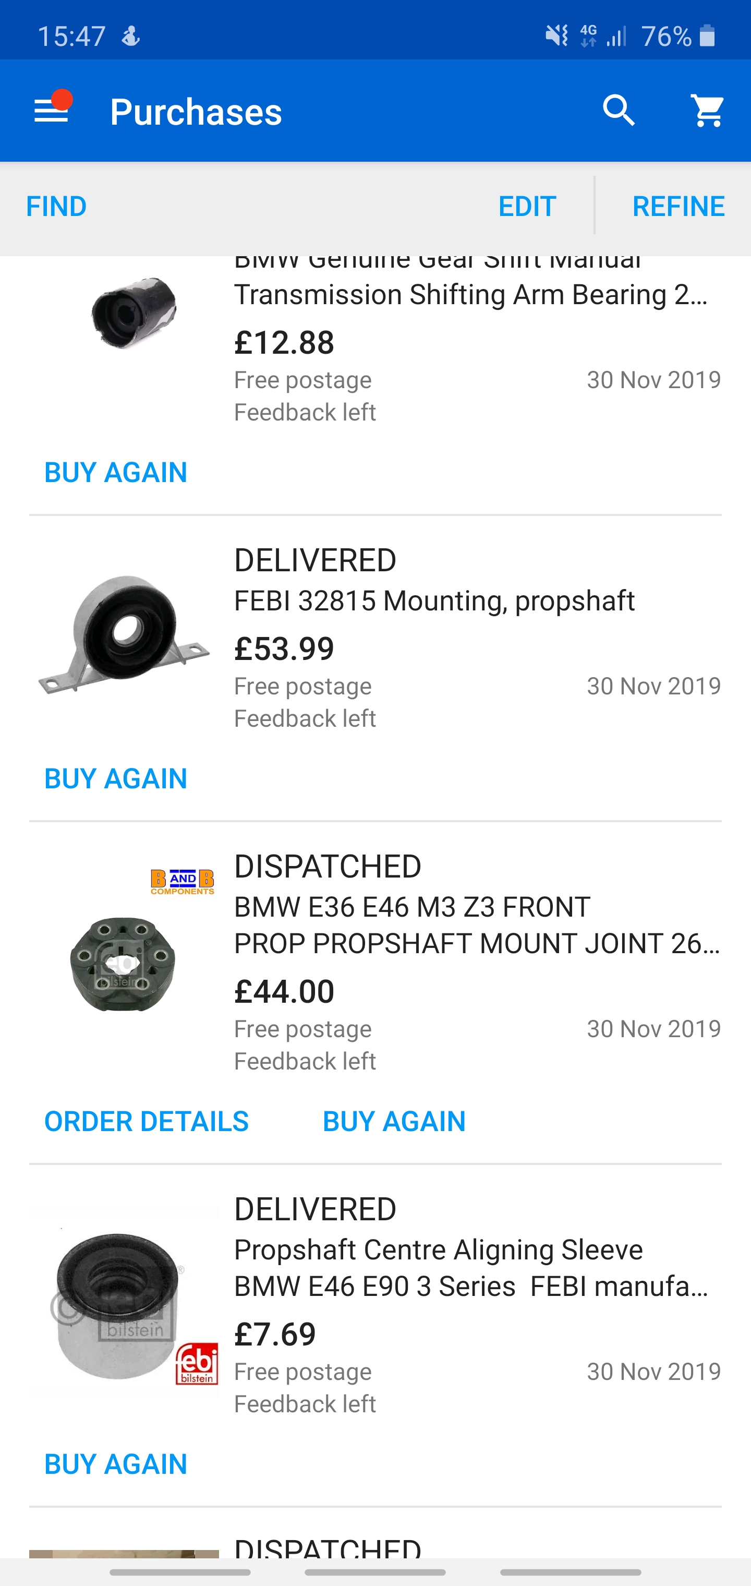
Task: Tap the muted sound status icon
Action: (556, 35)
